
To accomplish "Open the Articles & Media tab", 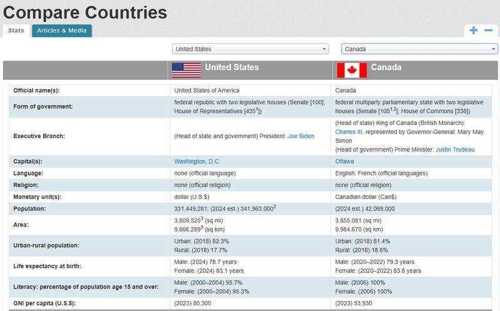I will click(61, 31).
